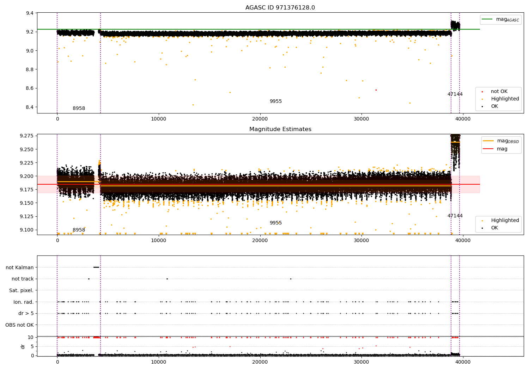
Task: Click the 8958 annotation in the top plot
Action: pos(79,109)
